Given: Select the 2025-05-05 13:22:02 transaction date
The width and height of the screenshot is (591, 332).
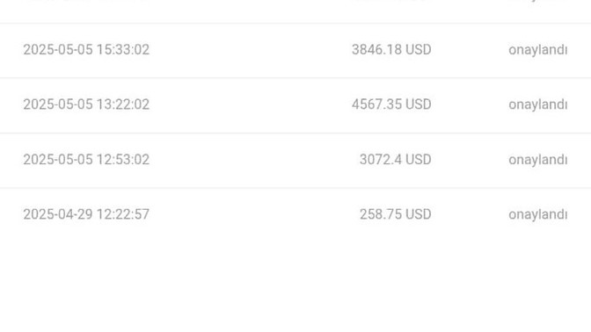Looking at the screenshot, I should pyautogui.click(x=86, y=105).
